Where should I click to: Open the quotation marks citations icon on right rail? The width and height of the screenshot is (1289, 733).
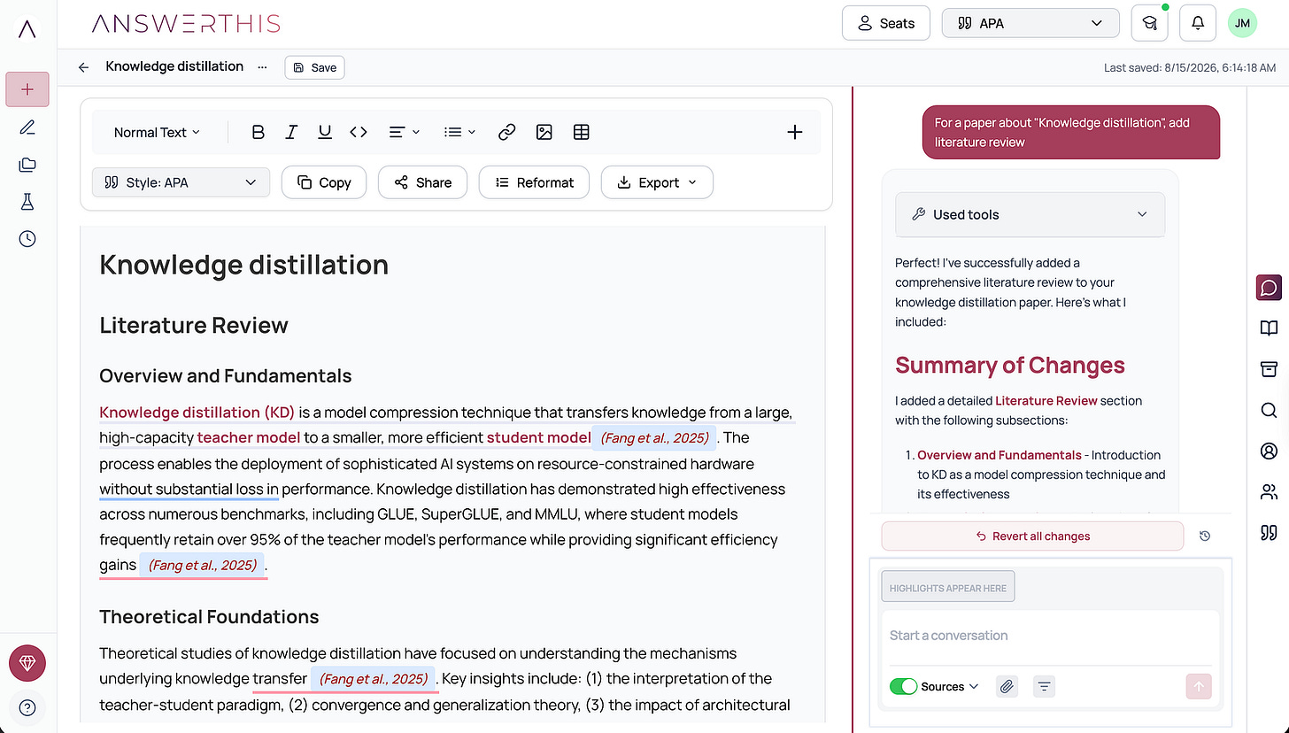pos(1269,532)
